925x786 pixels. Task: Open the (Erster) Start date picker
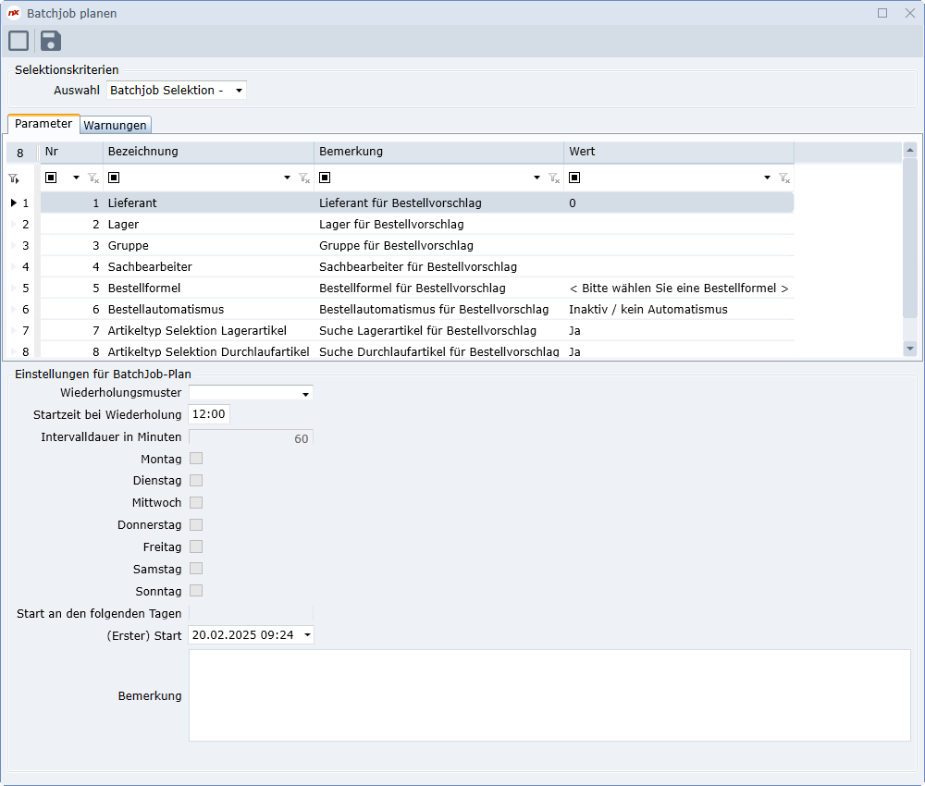[307, 635]
